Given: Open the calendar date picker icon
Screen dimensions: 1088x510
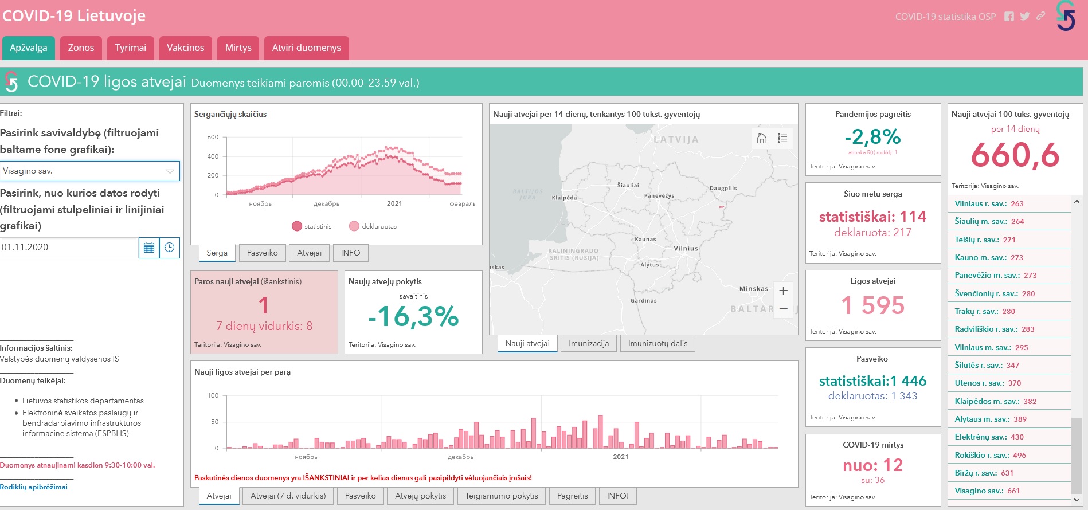Looking at the screenshot, I should click(149, 248).
